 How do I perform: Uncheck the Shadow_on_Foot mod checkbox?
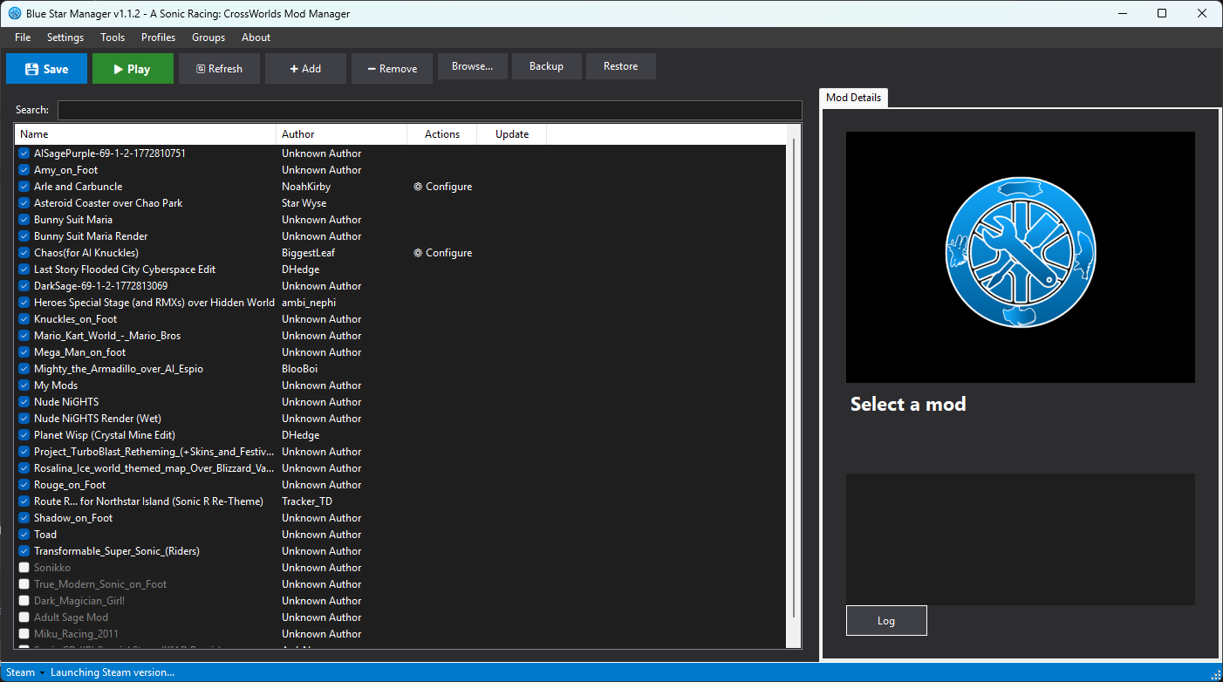(24, 518)
